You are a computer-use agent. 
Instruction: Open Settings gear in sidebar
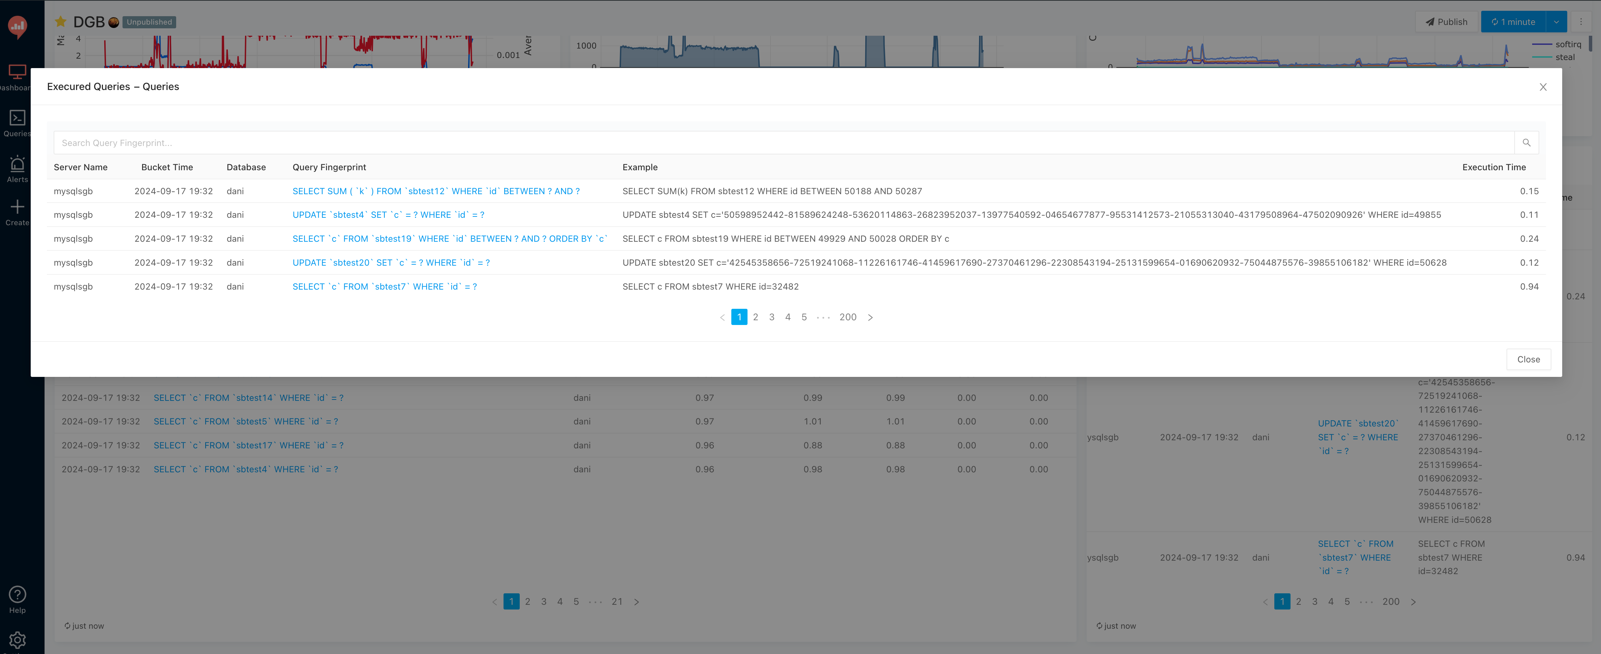click(x=18, y=640)
